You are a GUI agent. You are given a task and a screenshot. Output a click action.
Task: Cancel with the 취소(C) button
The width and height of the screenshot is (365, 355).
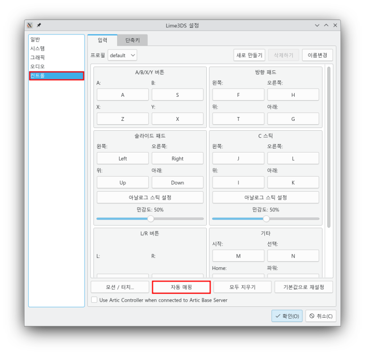tap(321, 316)
